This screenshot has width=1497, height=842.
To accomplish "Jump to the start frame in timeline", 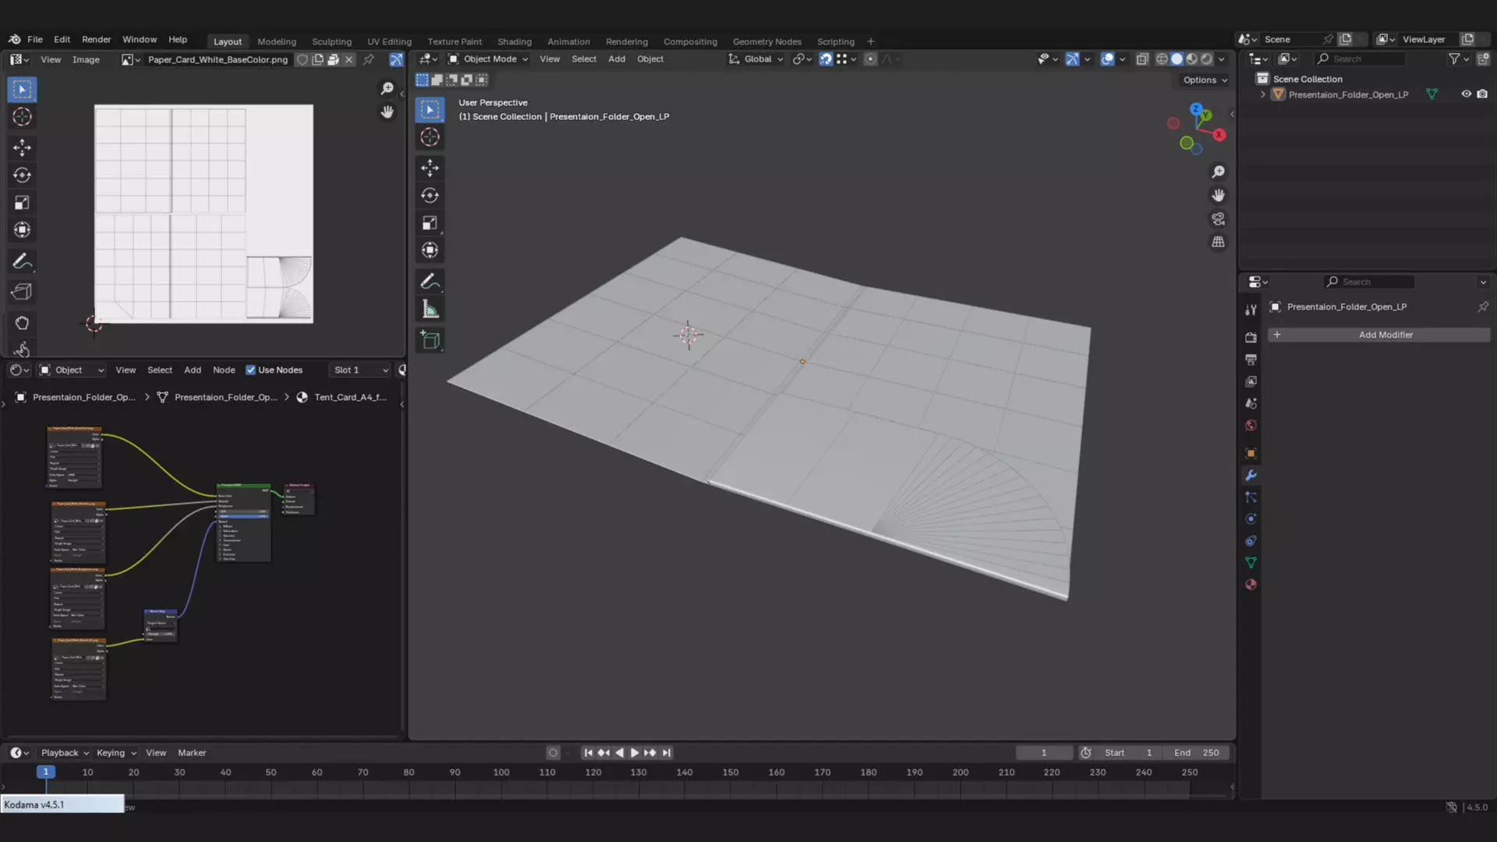I will tap(588, 753).
